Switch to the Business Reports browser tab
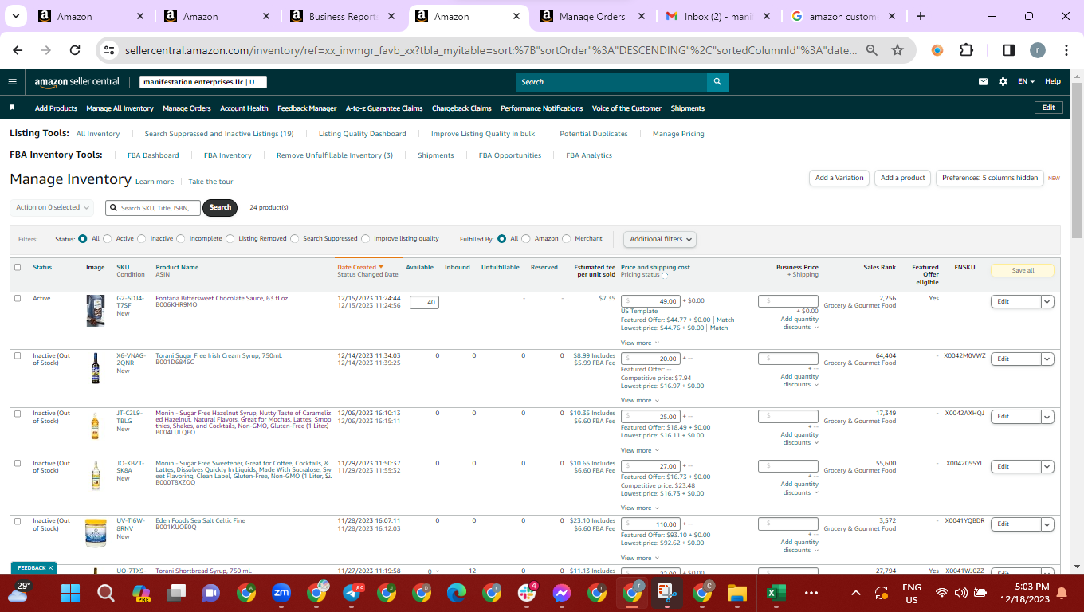The height and width of the screenshot is (612, 1084). pos(344,16)
